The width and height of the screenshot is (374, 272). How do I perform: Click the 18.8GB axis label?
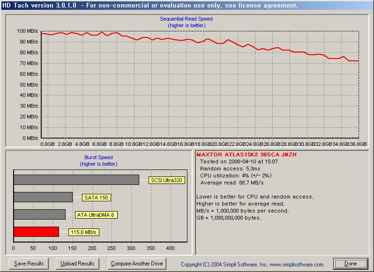203,144
